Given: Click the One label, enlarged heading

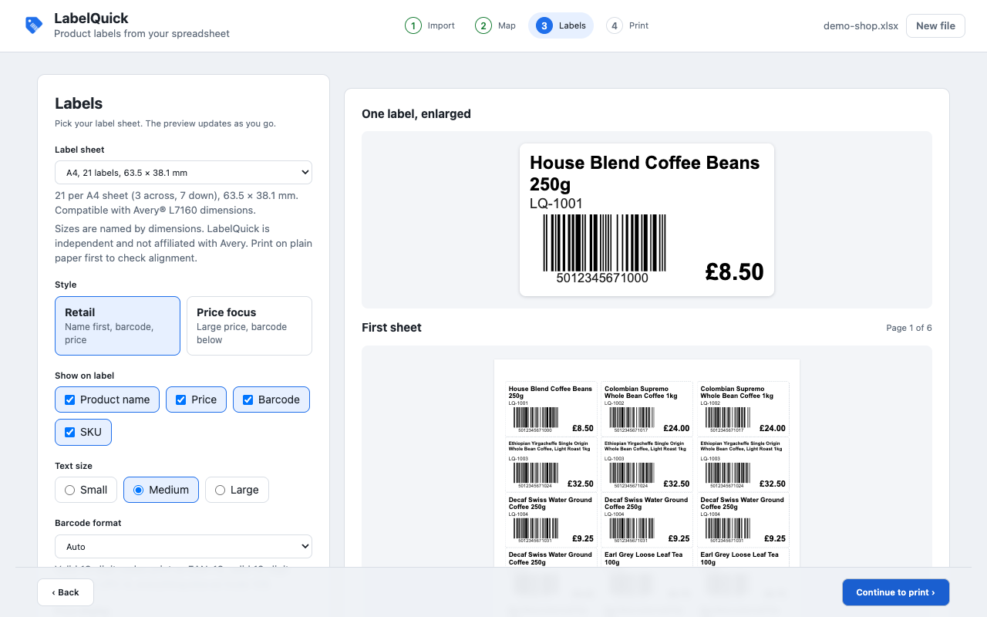Looking at the screenshot, I should (416, 113).
